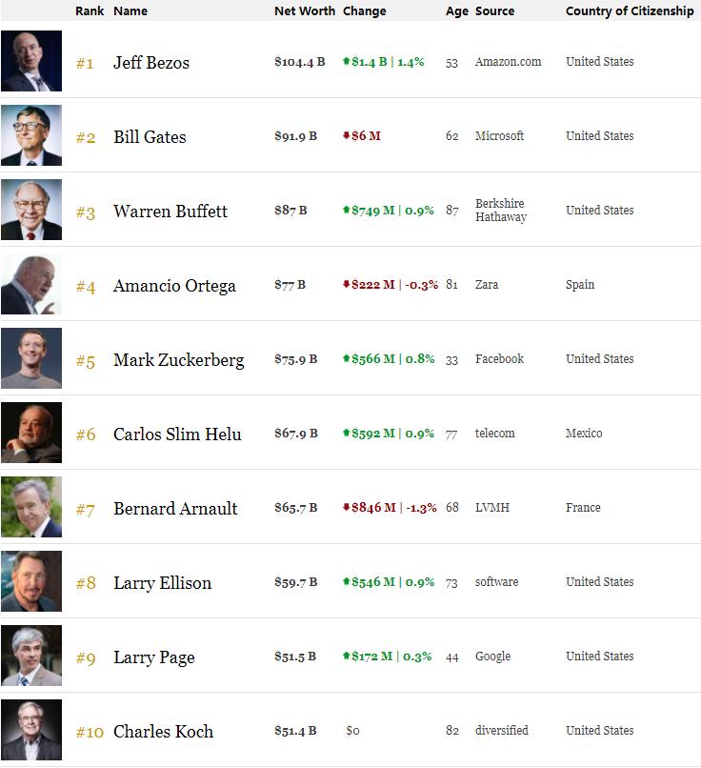Click the Berkshire Hathaway source text
This screenshot has height=768, width=701.
pos(500,211)
